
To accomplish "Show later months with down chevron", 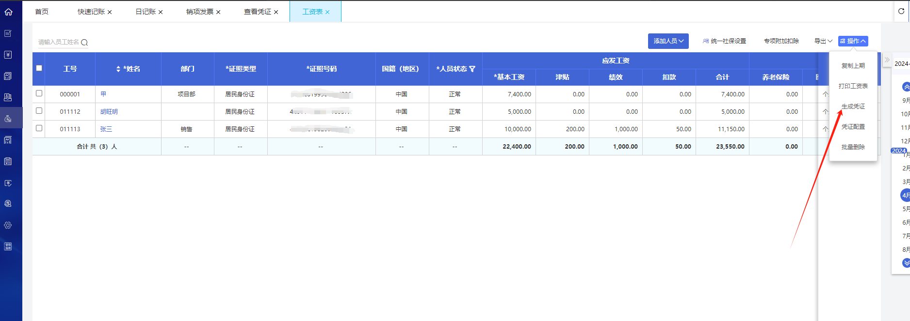I will coord(906,263).
